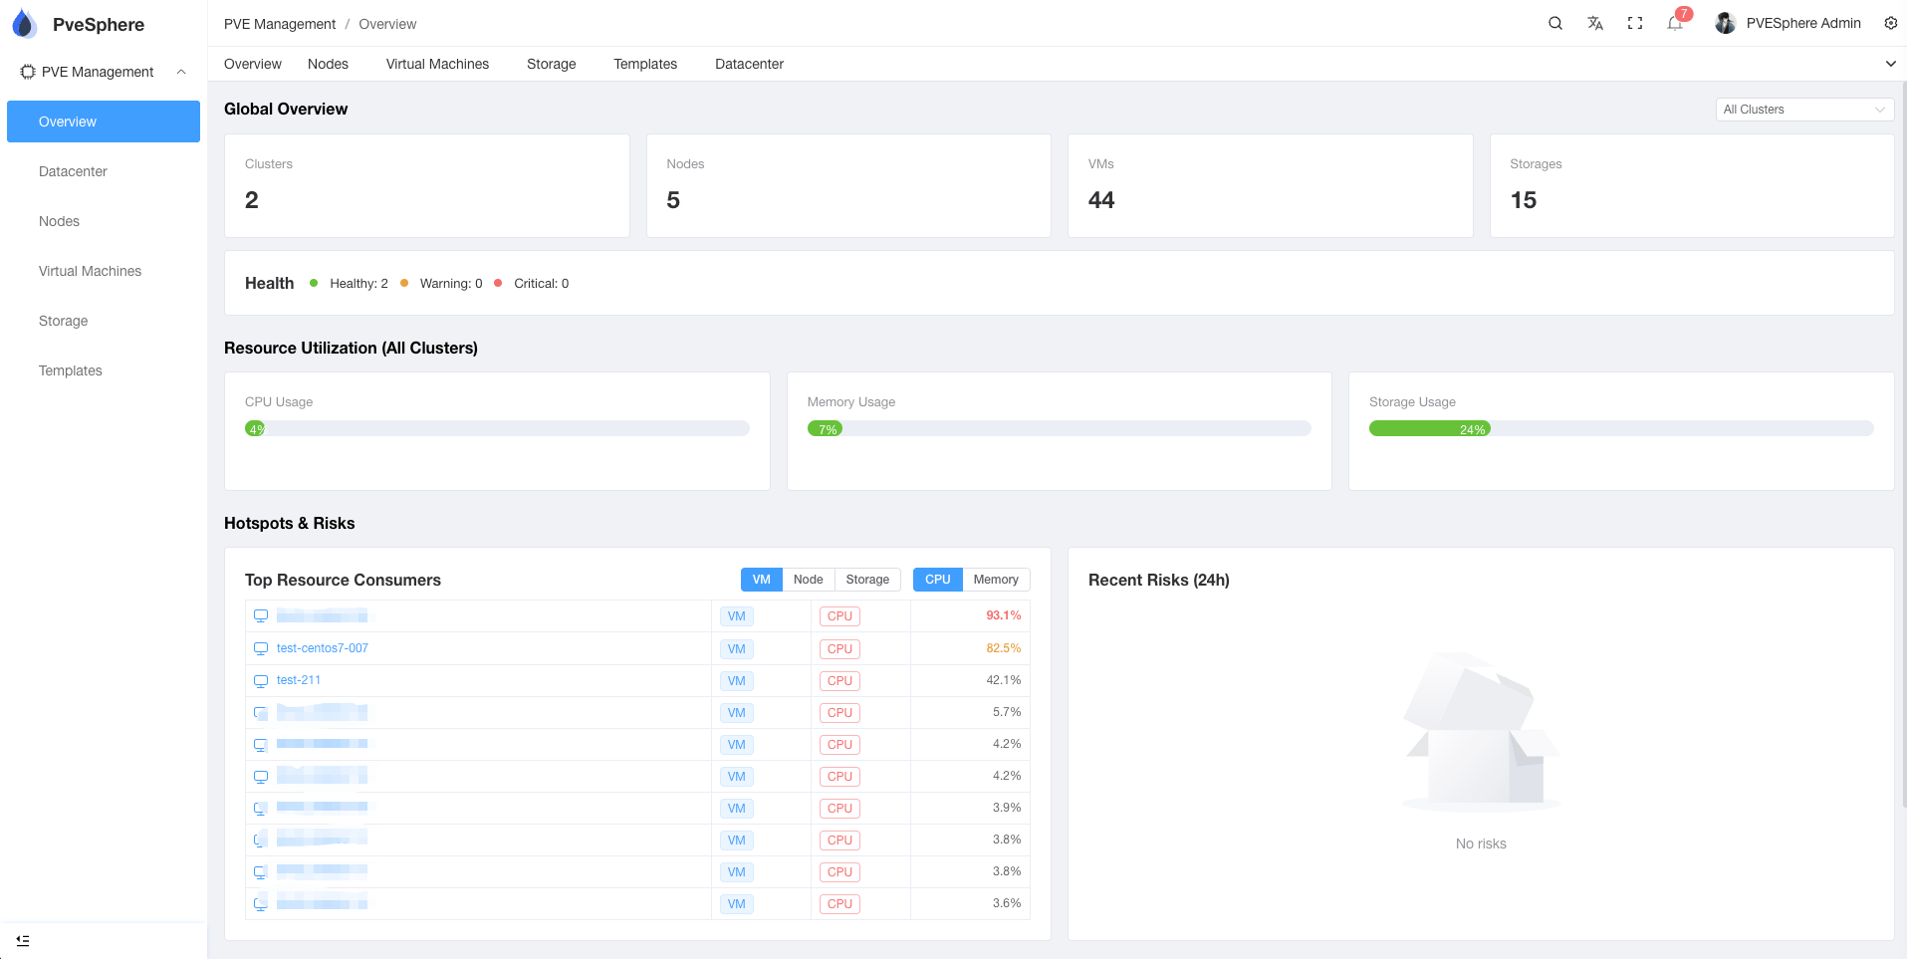Viewport: 1908px width, 962px height.
Task: Click the language switcher icon
Action: pos(1594,22)
